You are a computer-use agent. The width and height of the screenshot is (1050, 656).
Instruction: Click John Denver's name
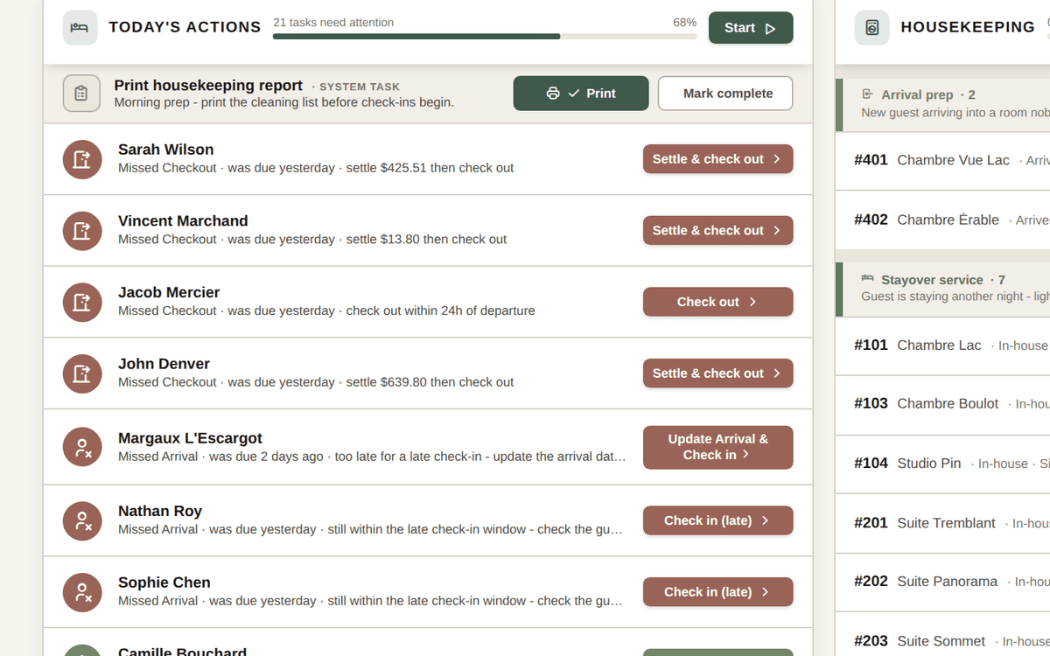point(164,364)
